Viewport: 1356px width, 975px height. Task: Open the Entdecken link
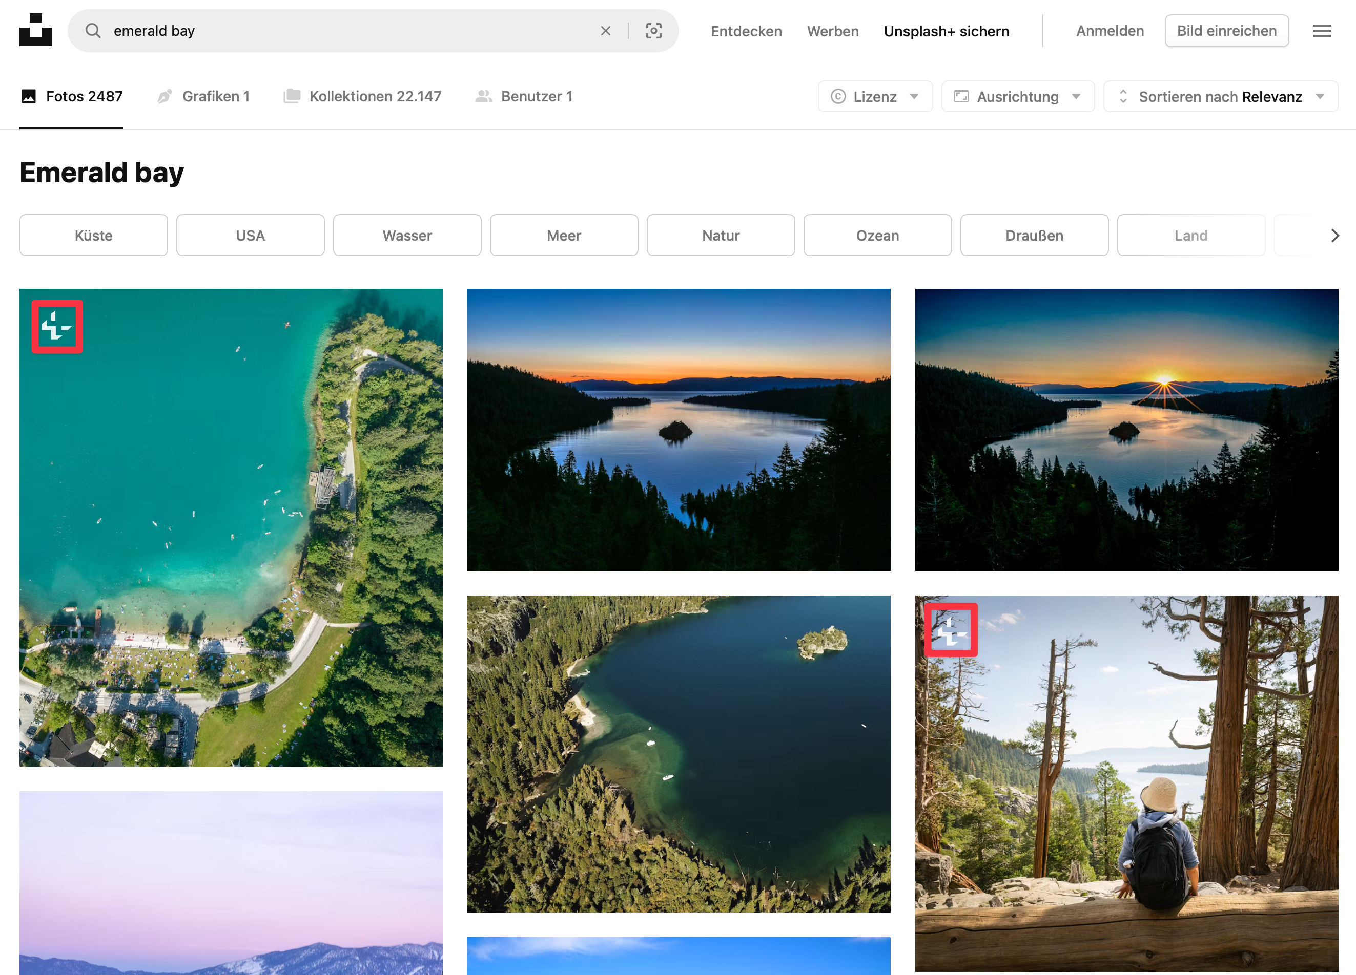point(746,31)
